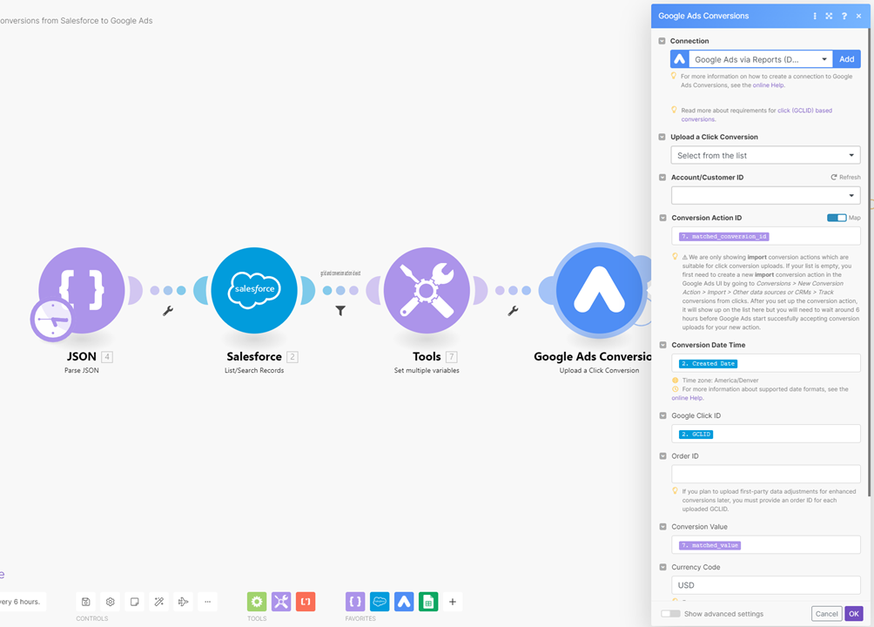Open the panel options vertical dots menu
874x627 pixels.
pos(815,17)
